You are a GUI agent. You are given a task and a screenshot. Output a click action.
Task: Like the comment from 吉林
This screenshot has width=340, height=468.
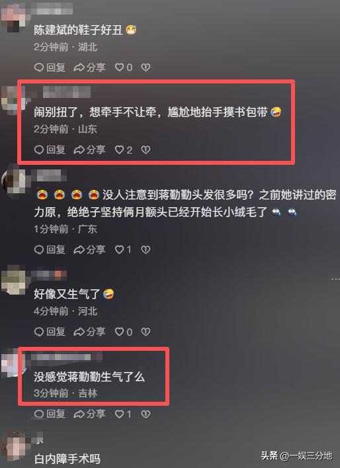coord(124,414)
